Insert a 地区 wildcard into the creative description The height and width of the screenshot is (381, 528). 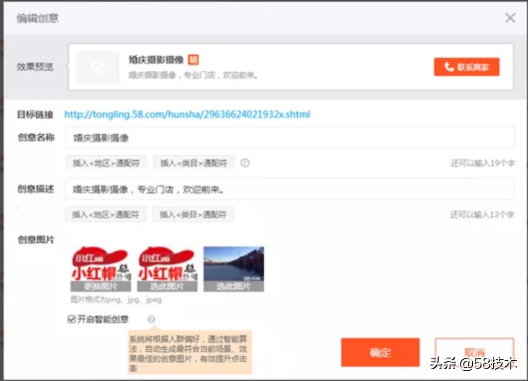tap(106, 214)
